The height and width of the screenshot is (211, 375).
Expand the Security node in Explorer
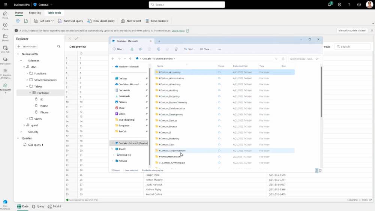(x=21, y=132)
